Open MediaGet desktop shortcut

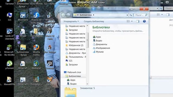coord(36,65)
